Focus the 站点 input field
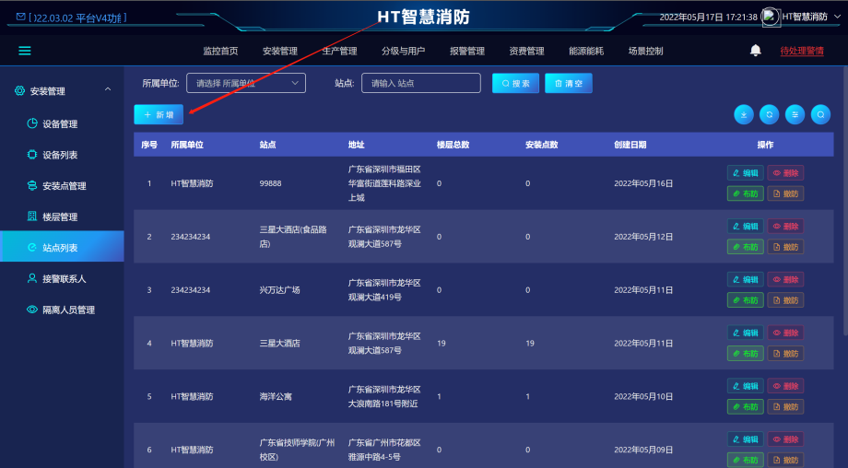The image size is (848, 468). click(x=420, y=83)
